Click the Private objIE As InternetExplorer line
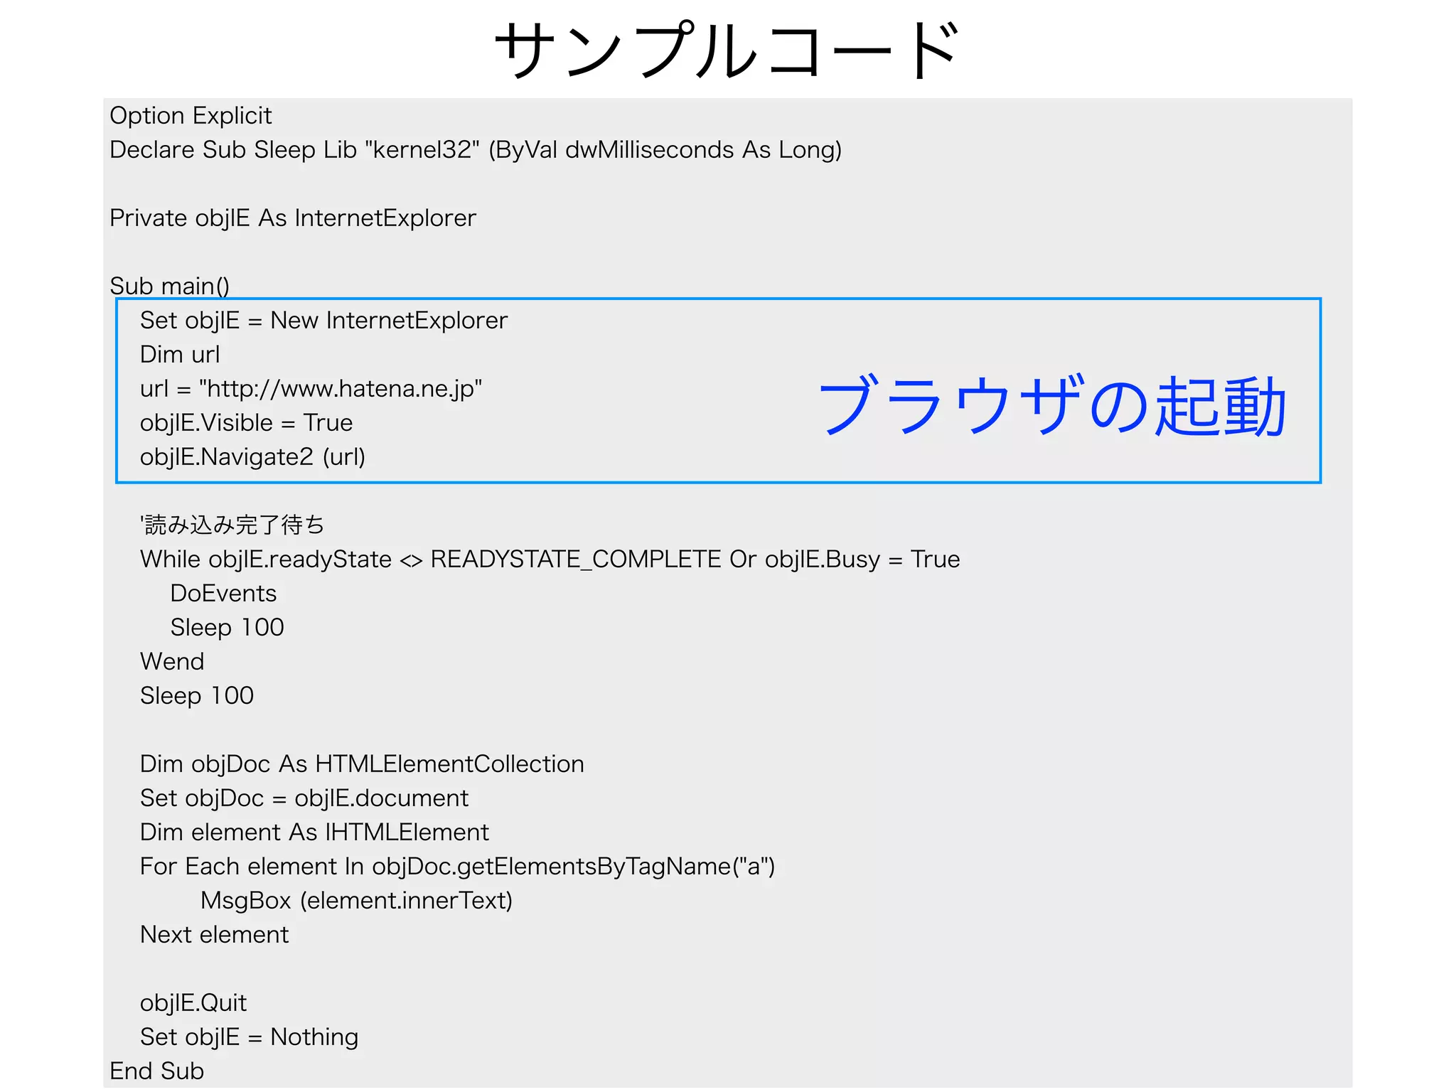The height and width of the screenshot is (1092, 1456). pyautogui.click(x=292, y=218)
